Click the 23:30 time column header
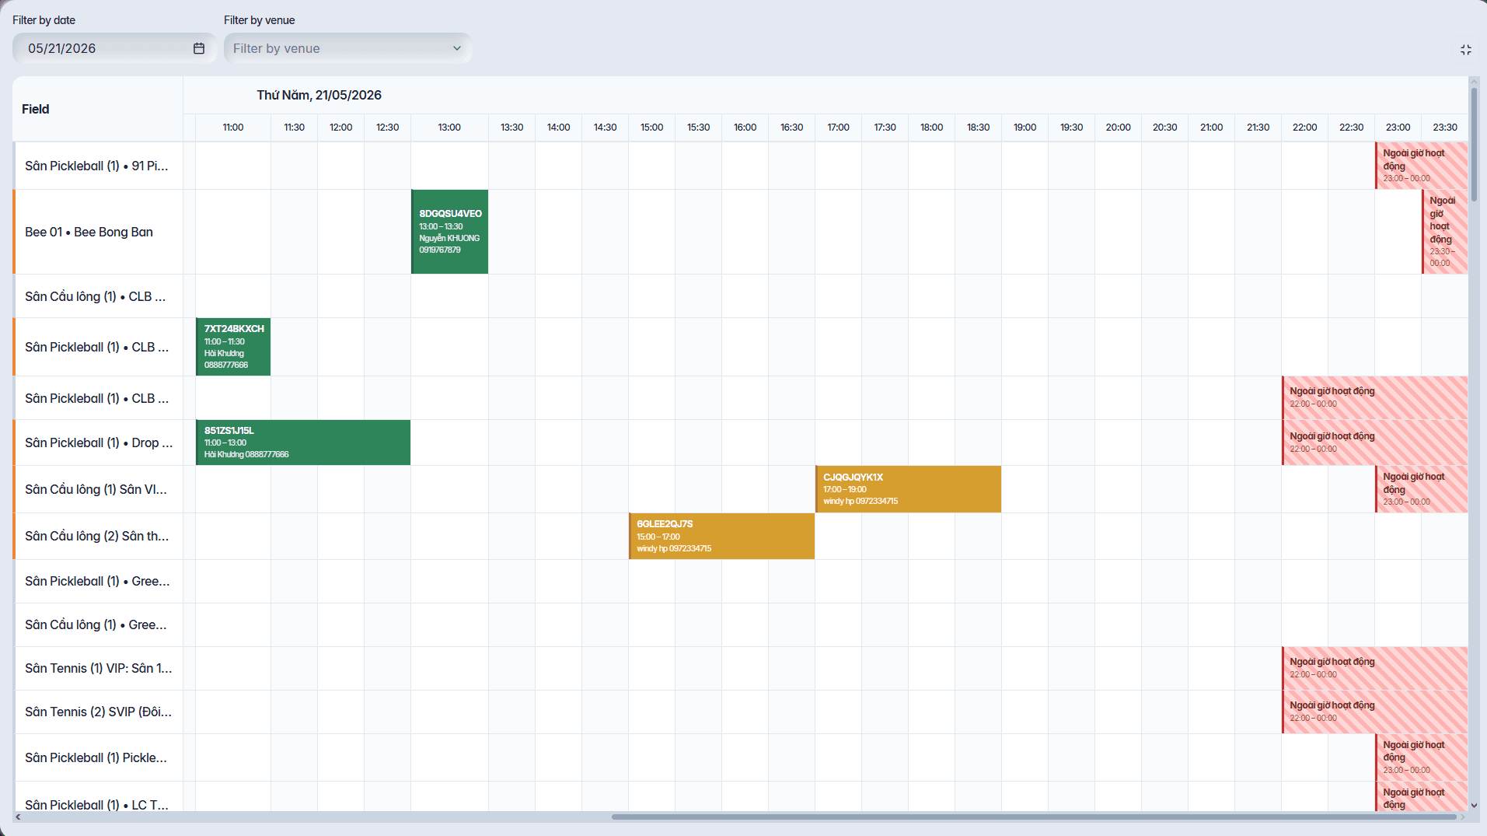1487x836 pixels. tap(1445, 128)
